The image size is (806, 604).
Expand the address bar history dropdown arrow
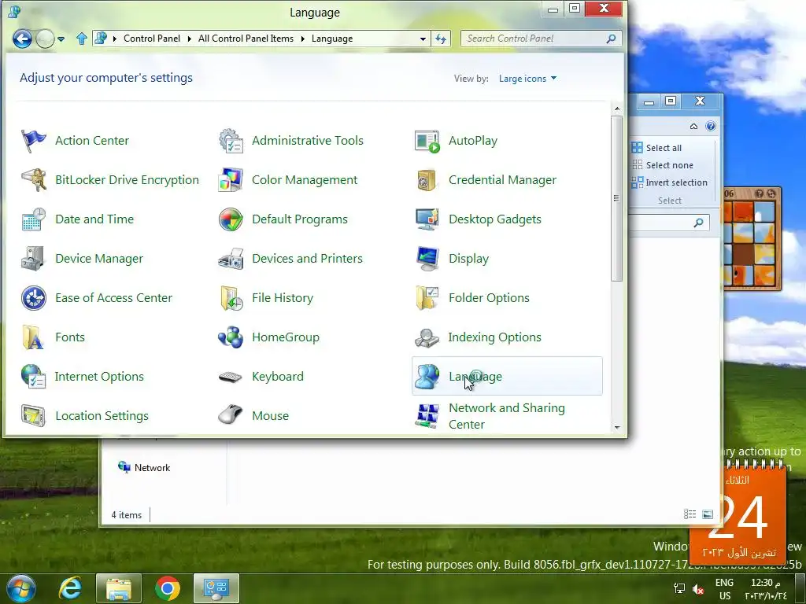[x=423, y=39]
